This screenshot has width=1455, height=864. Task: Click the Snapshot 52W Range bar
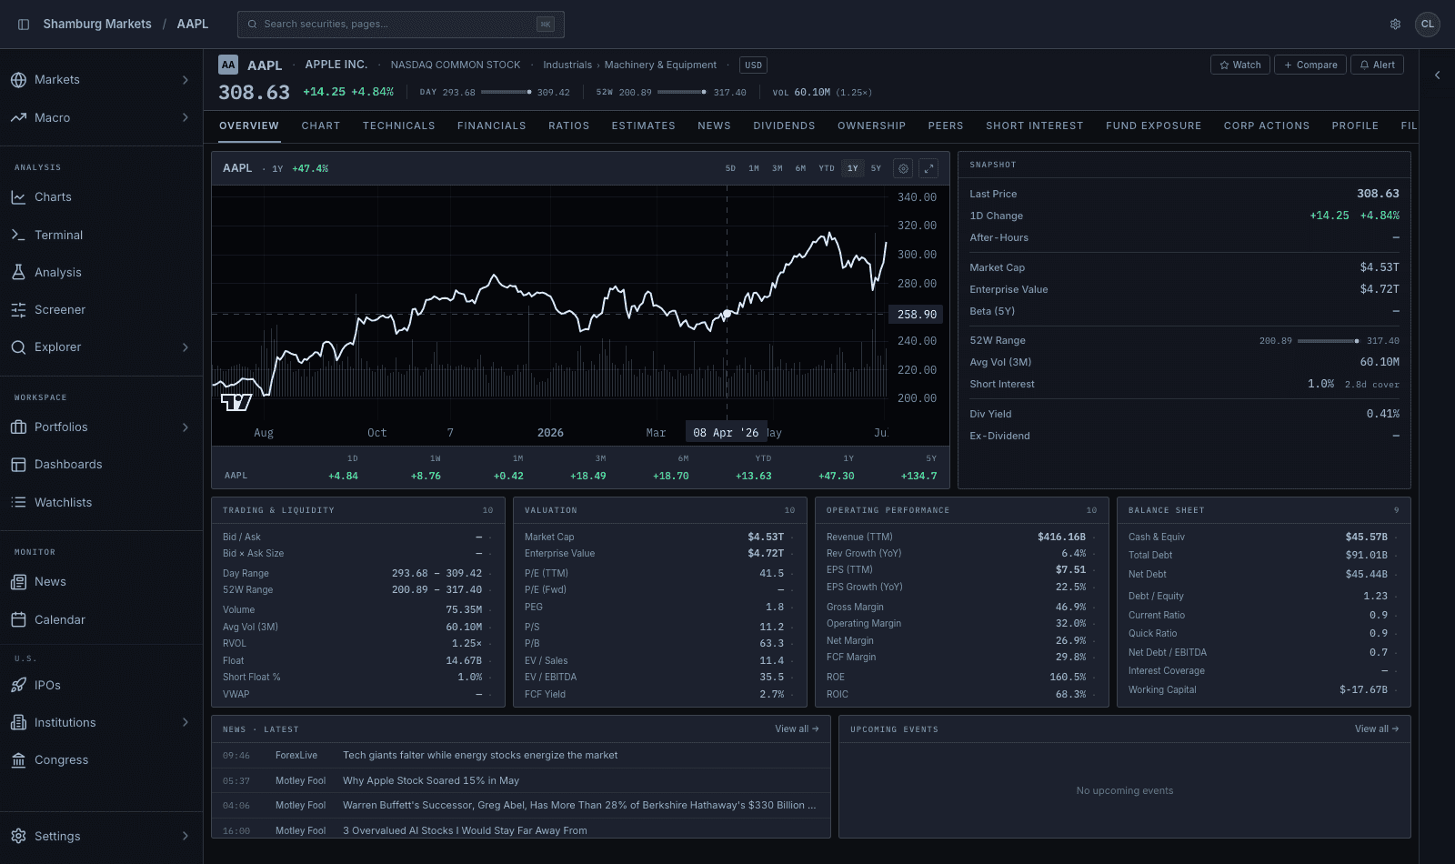click(x=1329, y=341)
